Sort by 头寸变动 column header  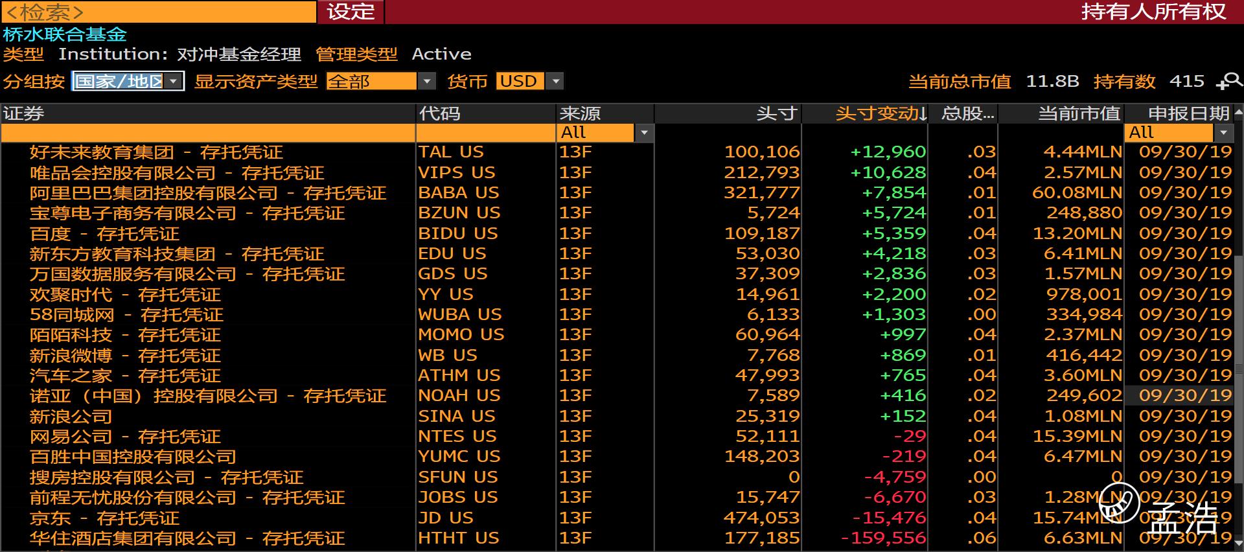865,113
